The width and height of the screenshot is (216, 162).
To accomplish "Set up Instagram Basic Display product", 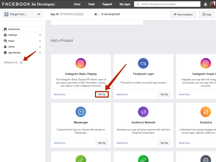I will (x=102, y=94).
